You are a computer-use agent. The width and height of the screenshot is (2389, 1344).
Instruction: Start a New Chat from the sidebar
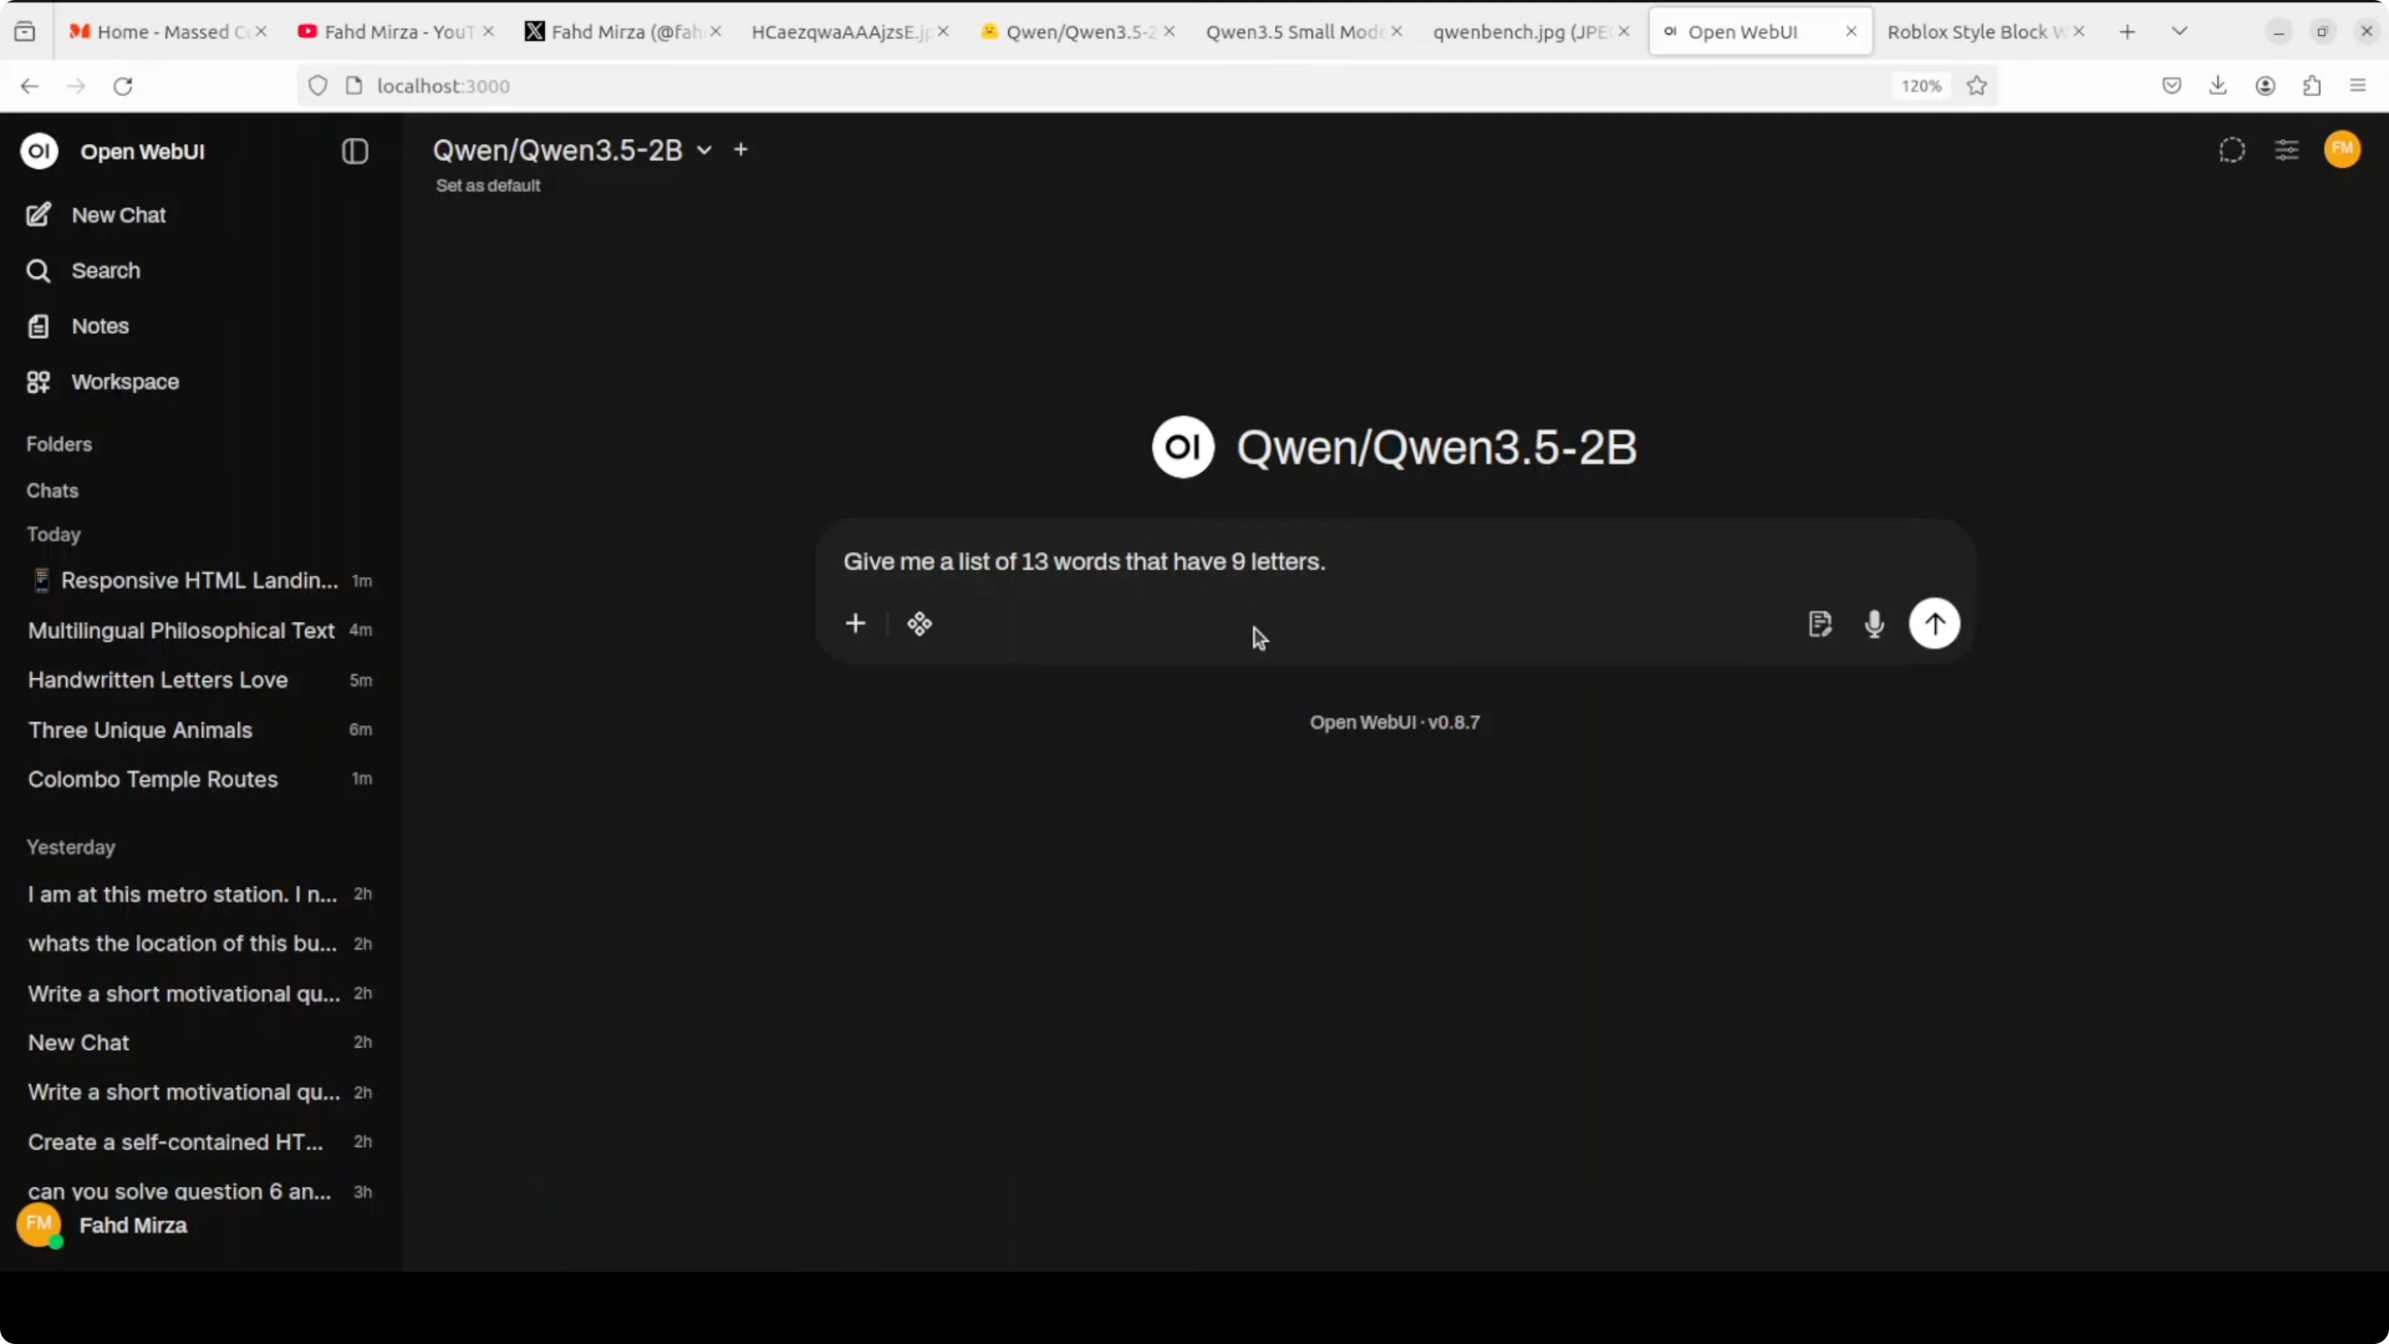[118, 215]
